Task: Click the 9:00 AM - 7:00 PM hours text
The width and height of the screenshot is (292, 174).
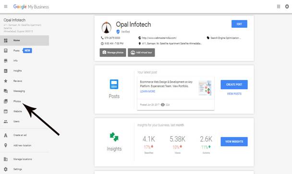Action: (x=114, y=44)
